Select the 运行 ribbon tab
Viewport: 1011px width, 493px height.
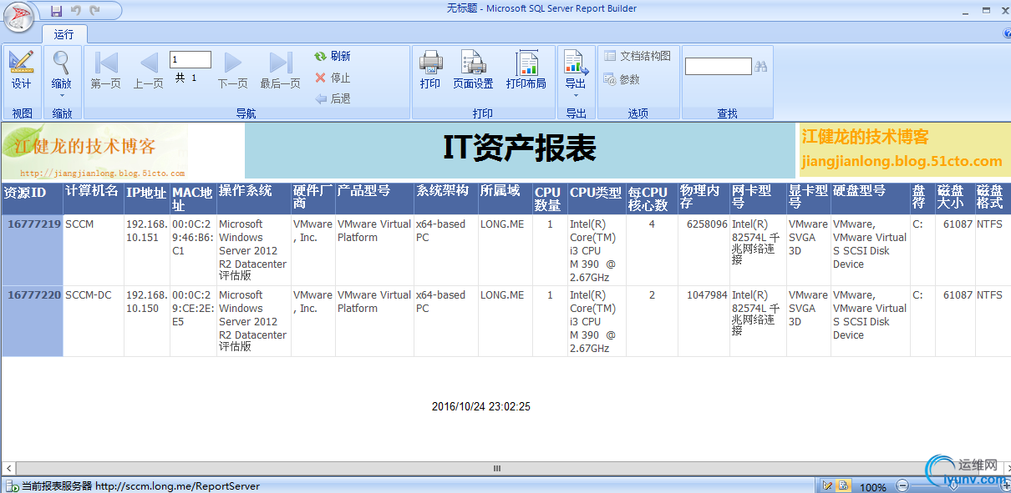64,34
